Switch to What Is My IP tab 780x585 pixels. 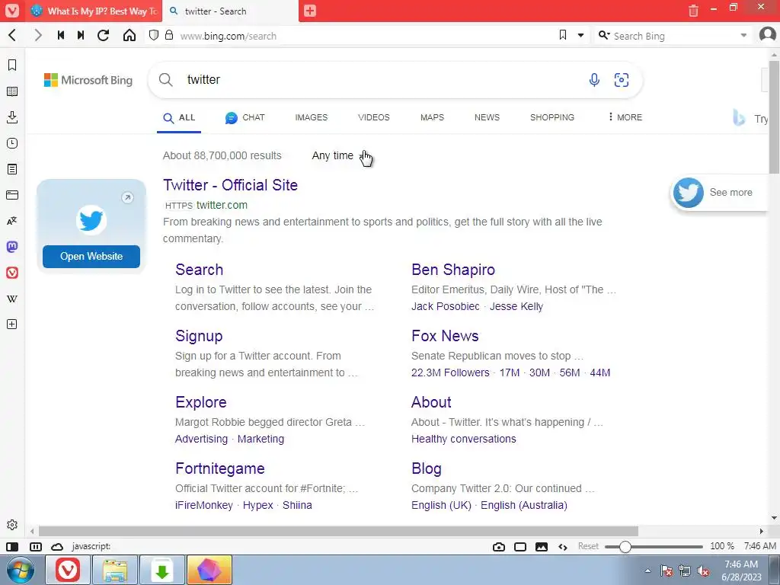(94, 11)
